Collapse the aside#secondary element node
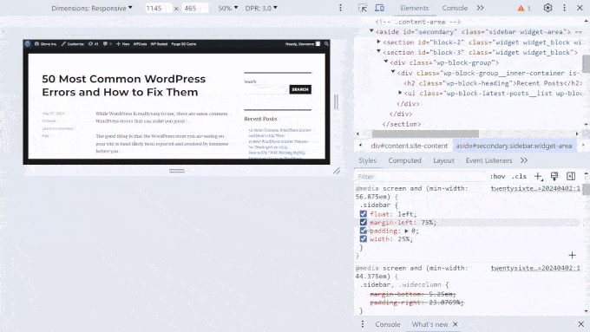Image resolution: width=590 pixels, height=332 pixels. [x=371, y=31]
